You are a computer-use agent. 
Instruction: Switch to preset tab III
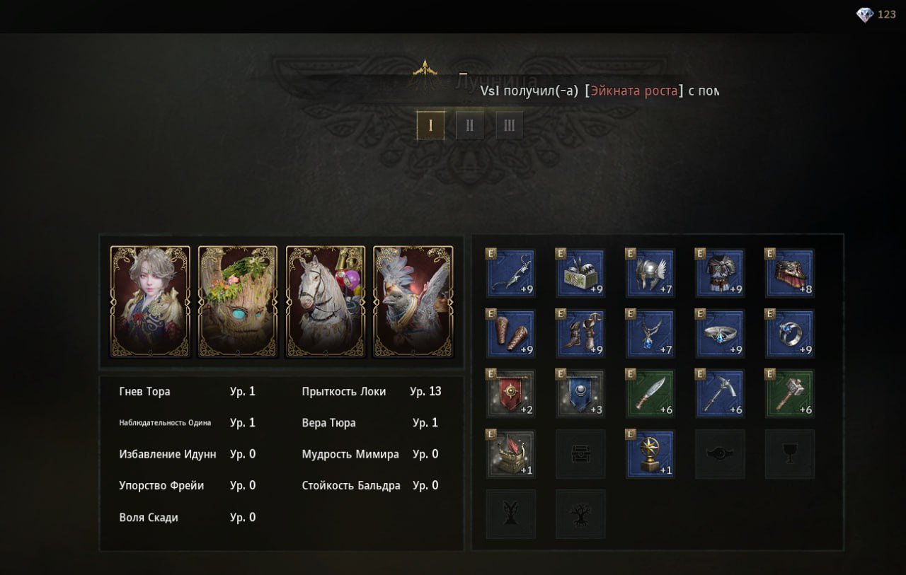click(x=510, y=125)
